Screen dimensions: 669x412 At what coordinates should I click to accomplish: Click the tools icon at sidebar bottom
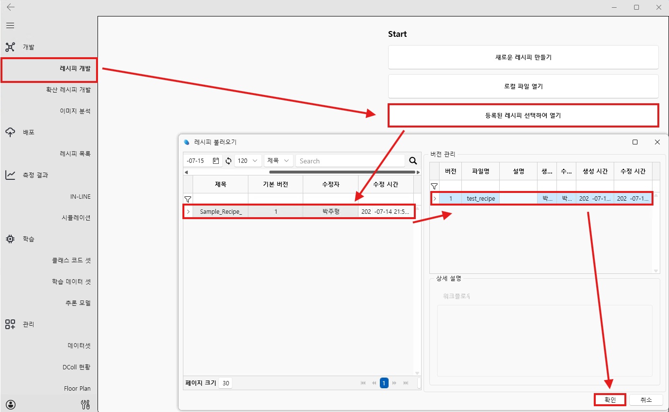(85, 404)
